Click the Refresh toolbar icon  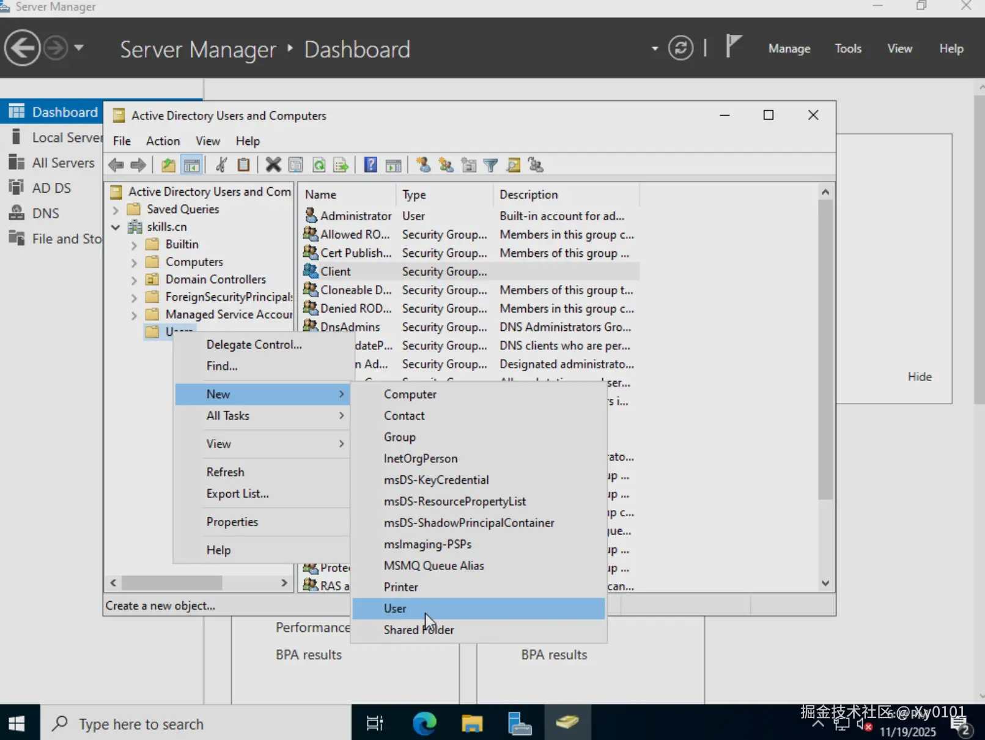pos(319,165)
